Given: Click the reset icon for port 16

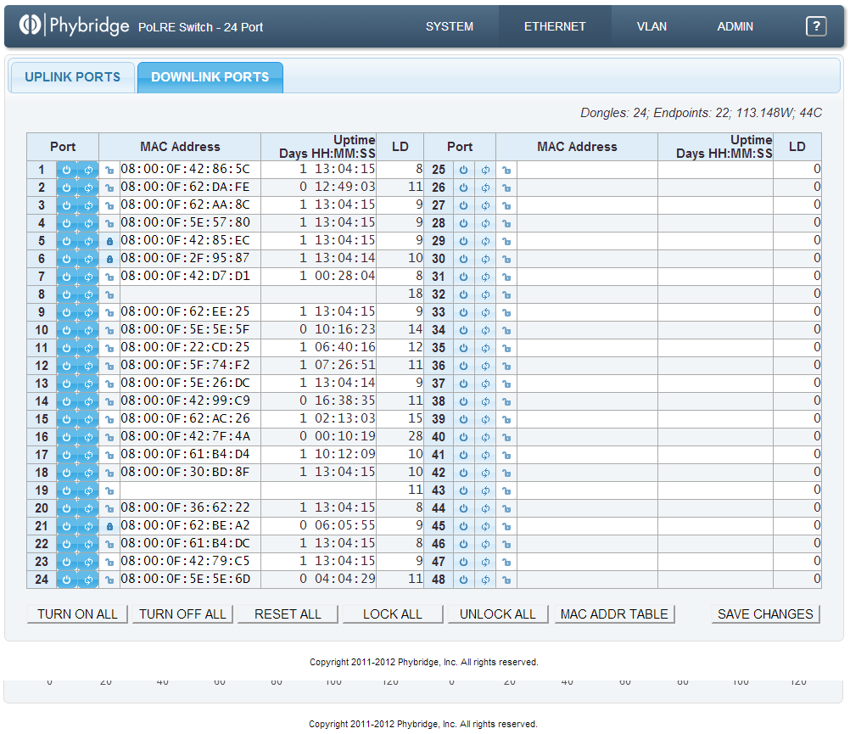Looking at the screenshot, I should pyautogui.click(x=88, y=437).
